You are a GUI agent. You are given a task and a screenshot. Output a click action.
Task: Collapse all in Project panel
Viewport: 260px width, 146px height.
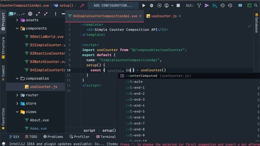click(46, 14)
